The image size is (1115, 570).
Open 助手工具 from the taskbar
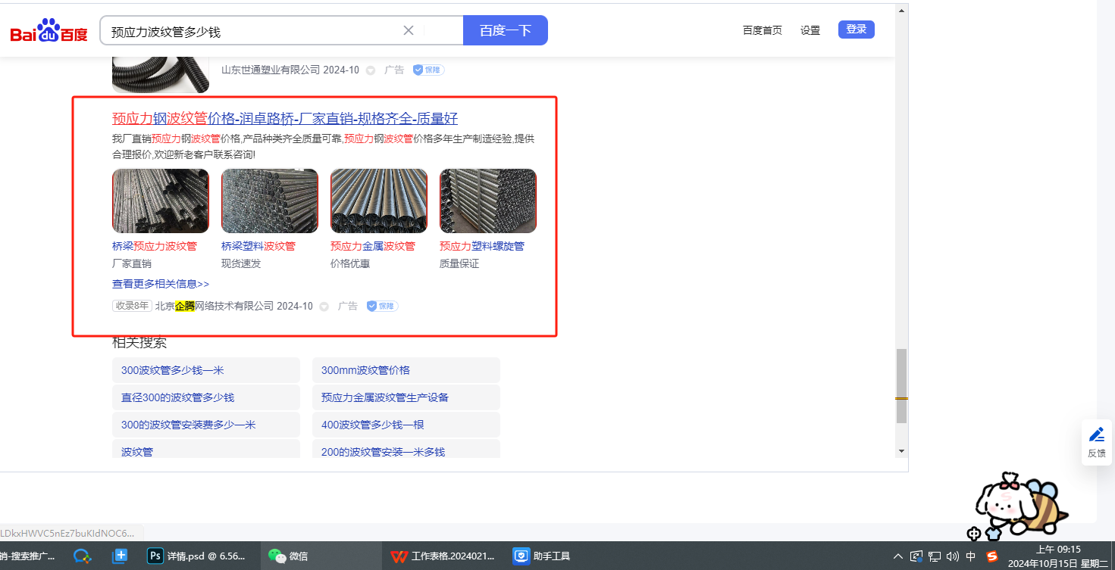click(542, 556)
